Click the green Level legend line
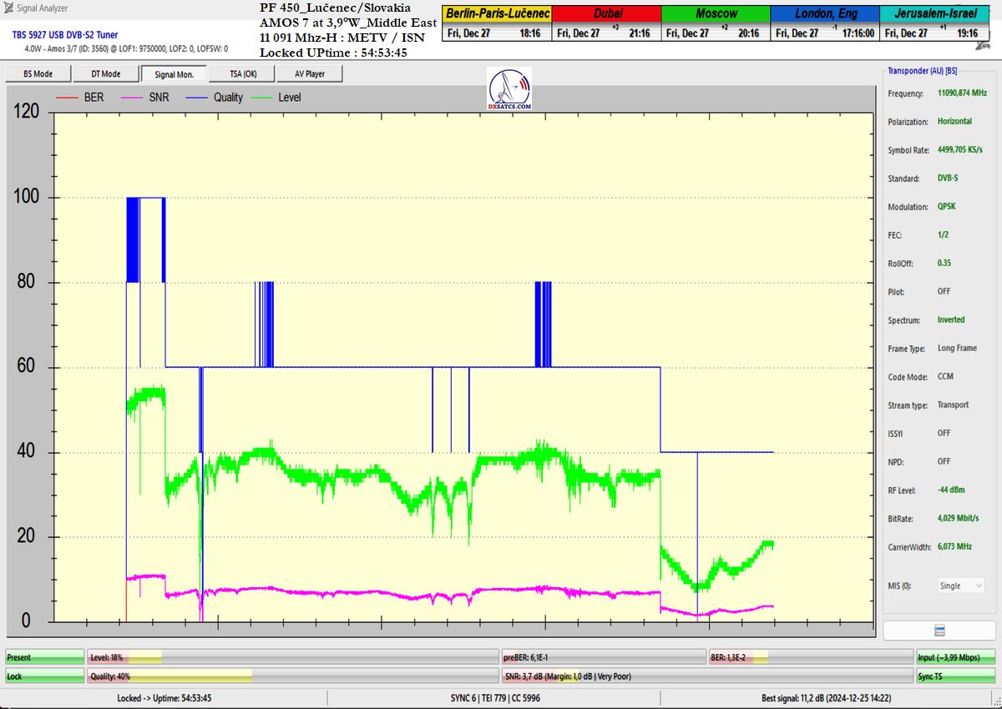This screenshot has width=1002, height=709. [x=260, y=98]
